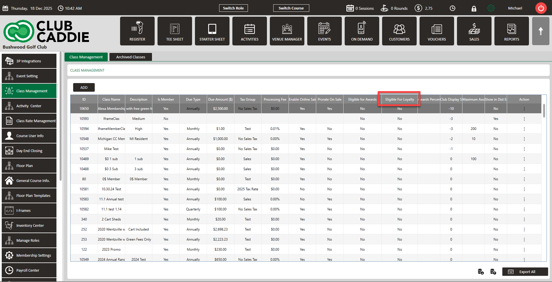The width and height of the screenshot is (552, 282).
Task: Open the Reports module
Action: [511, 31]
